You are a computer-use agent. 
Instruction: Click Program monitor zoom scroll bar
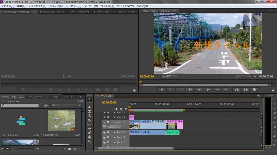tap(206, 85)
